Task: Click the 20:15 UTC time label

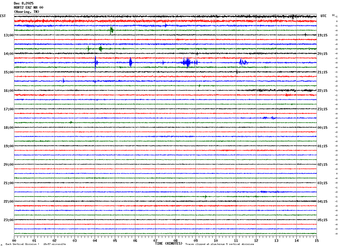Action: point(322,54)
